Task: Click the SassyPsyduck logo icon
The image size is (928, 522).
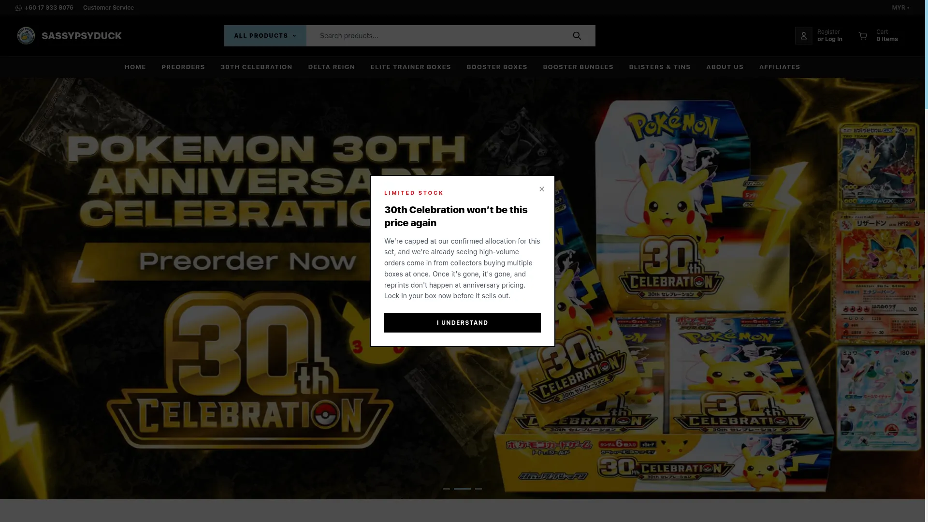Action: [26, 36]
